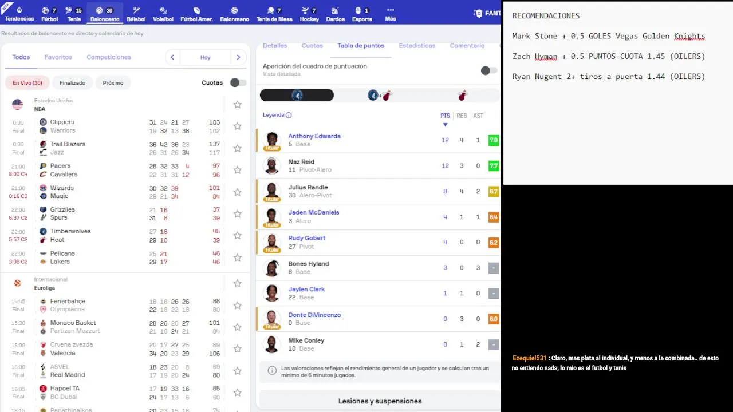
Task: Select the Finalizado filter
Action: [x=73, y=83]
